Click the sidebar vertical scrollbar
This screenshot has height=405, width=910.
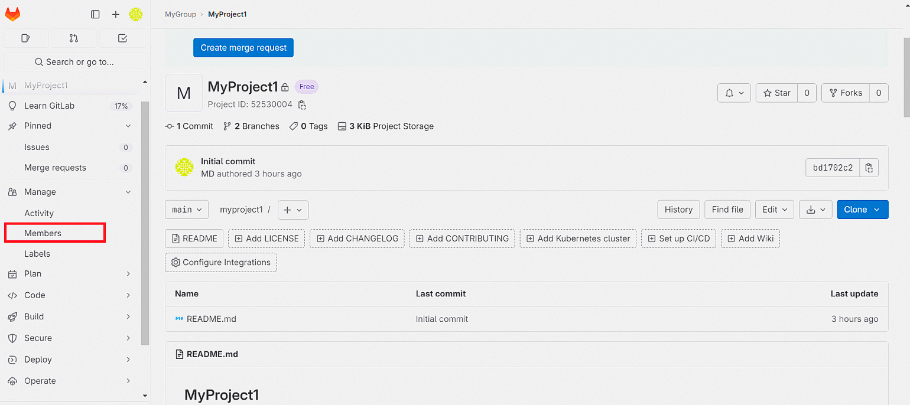point(145,223)
